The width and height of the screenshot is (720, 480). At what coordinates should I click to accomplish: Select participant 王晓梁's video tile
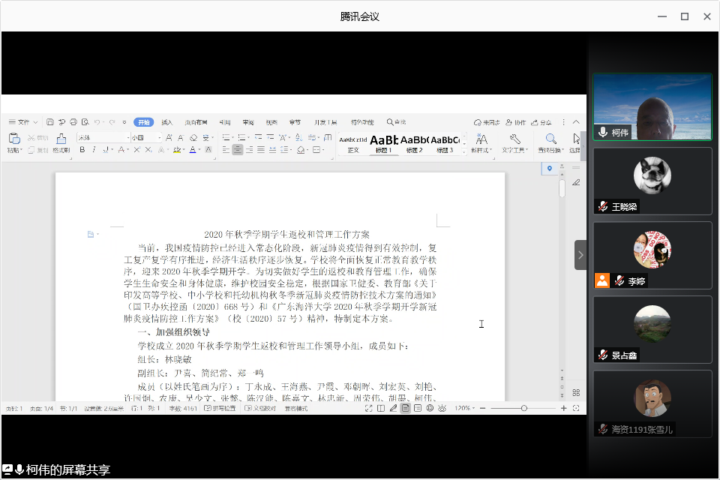[x=652, y=181]
